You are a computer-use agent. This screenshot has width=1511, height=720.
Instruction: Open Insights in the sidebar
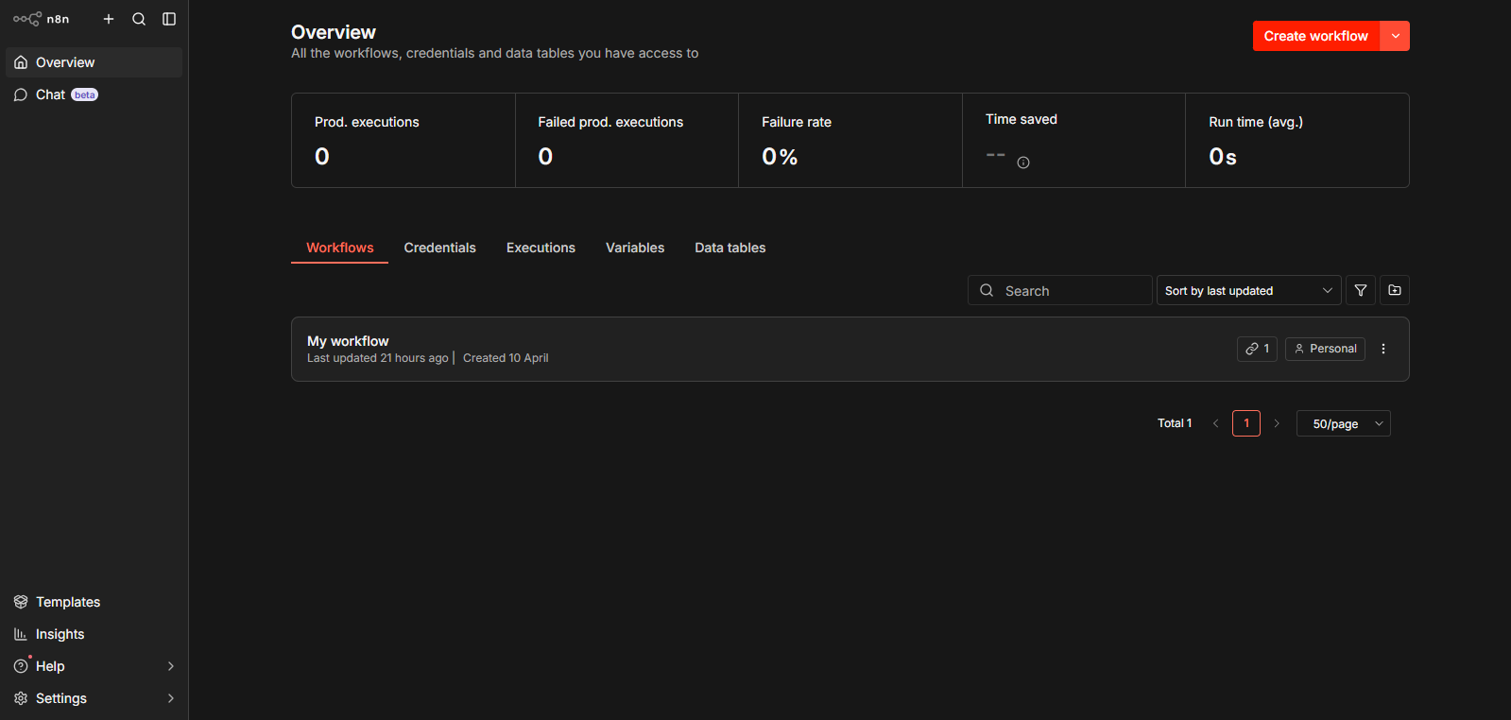94,634
